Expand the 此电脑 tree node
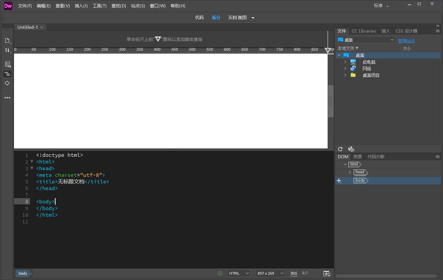This screenshot has width=443, height=280. tap(345, 62)
